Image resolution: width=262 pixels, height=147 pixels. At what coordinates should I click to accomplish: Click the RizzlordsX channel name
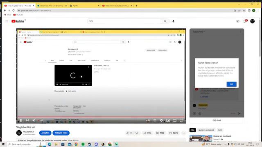tap(29, 131)
